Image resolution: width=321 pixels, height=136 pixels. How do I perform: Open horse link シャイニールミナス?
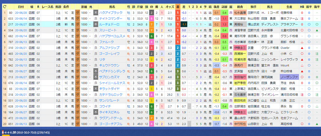112,83
